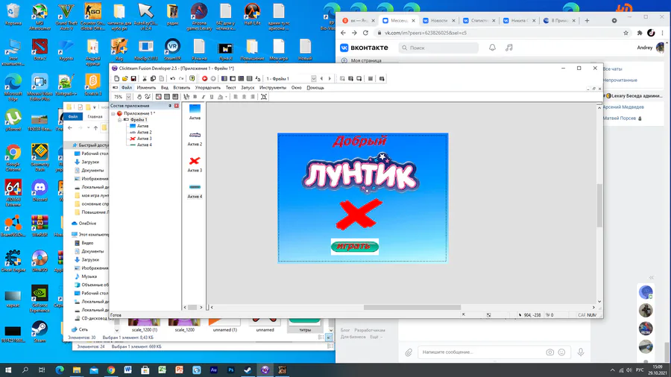Select the red cross object on frame

(359, 214)
